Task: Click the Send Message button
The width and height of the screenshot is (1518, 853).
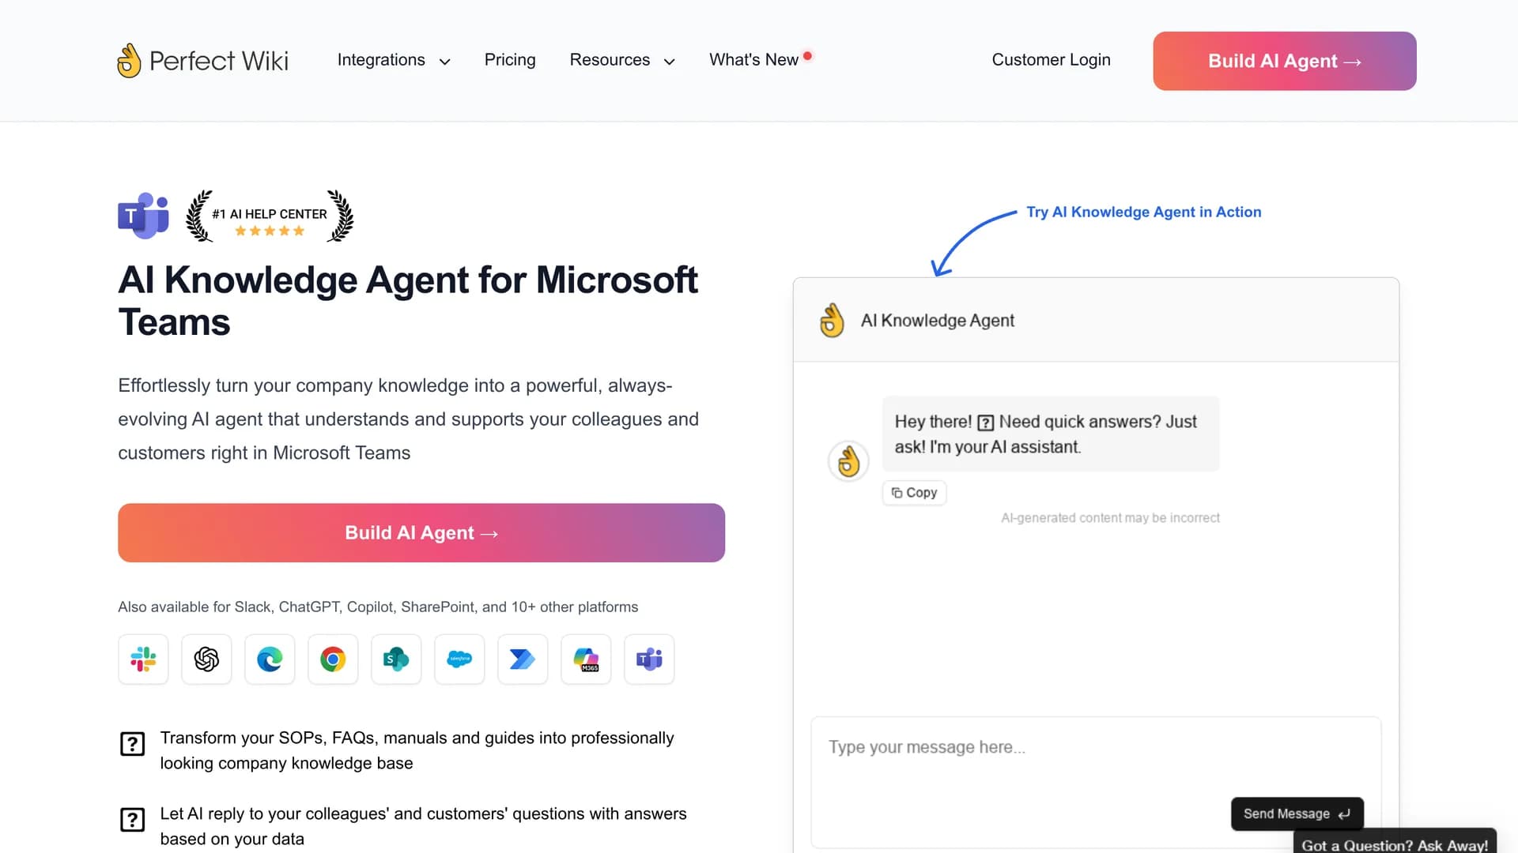Action: [x=1297, y=814]
